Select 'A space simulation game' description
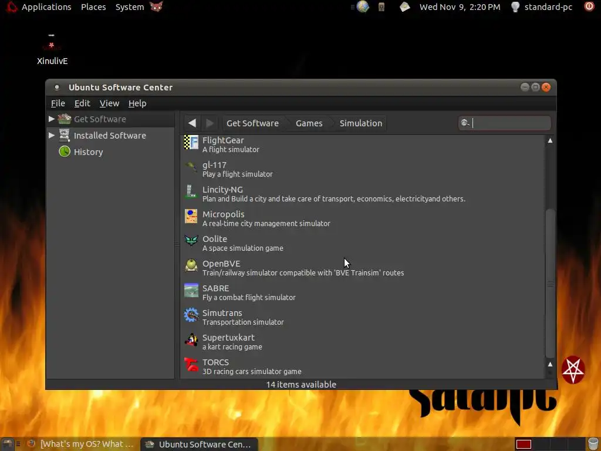This screenshot has height=451, width=601. [x=242, y=248]
